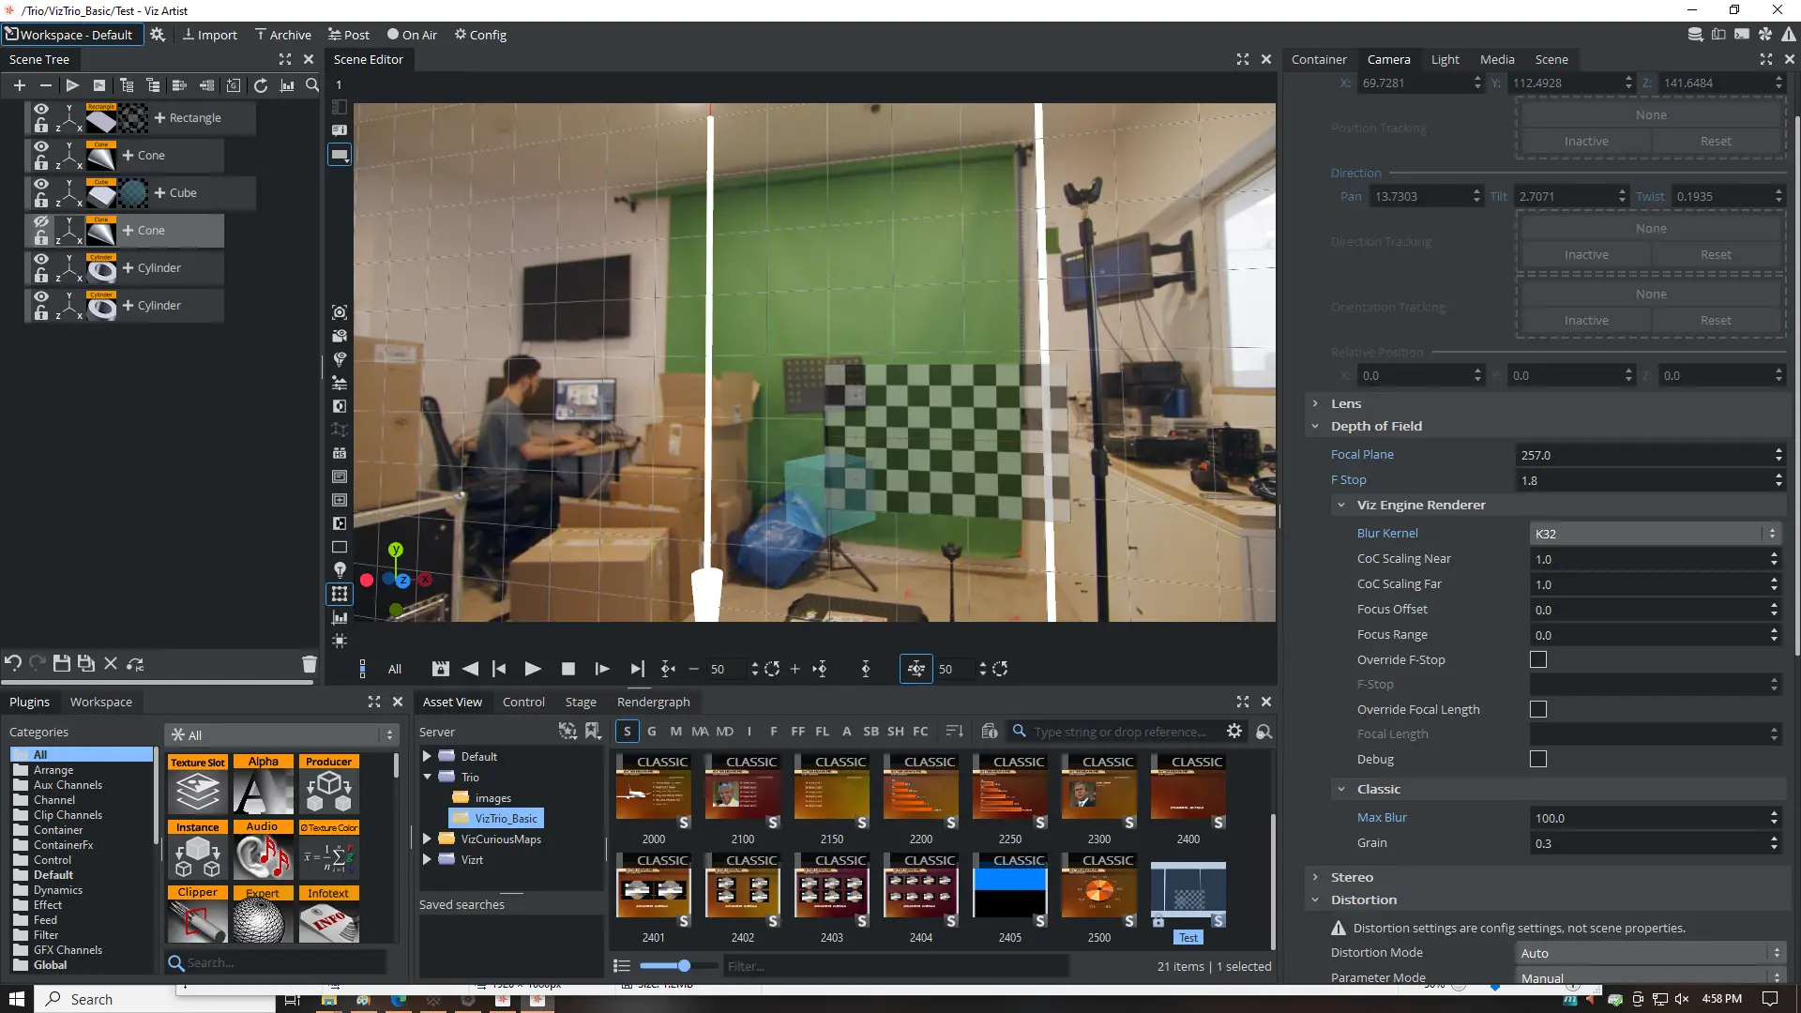Click the save icon below Scene Tree
Image resolution: width=1801 pixels, height=1013 pixels.
[61, 663]
